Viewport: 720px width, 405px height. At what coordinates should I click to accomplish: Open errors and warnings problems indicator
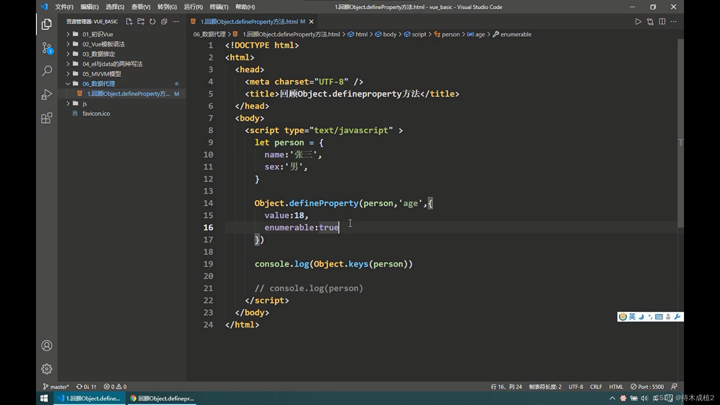pos(115,387)
